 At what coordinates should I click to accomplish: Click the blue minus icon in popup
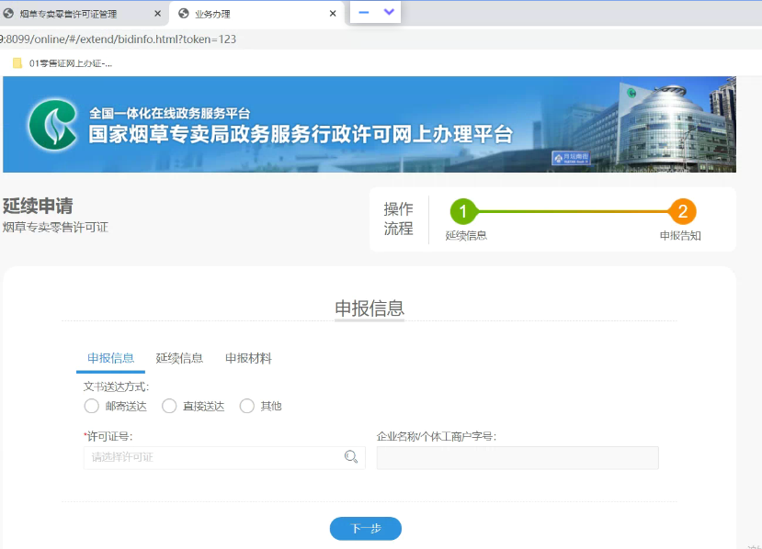363,12
